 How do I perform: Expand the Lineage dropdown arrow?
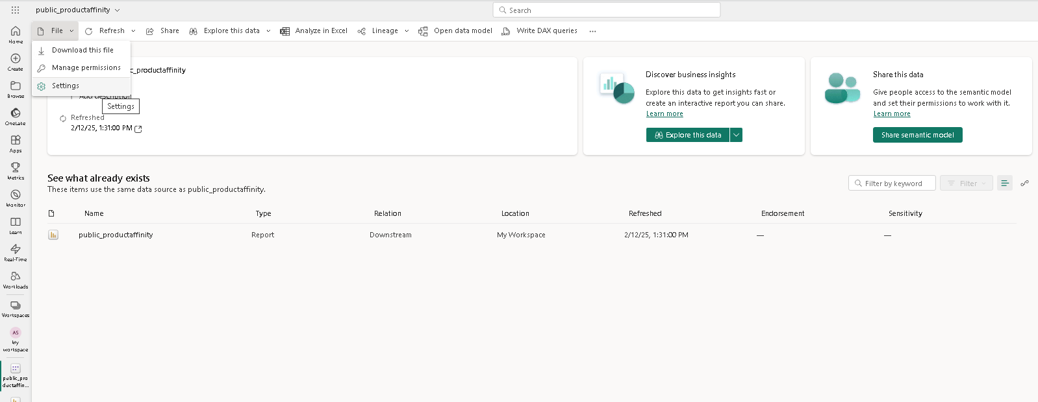tap(407, 31)
